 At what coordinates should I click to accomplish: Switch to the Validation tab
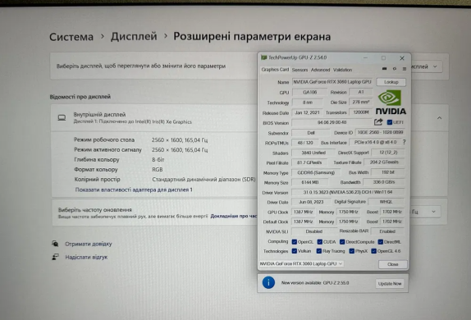pos(342,70)
